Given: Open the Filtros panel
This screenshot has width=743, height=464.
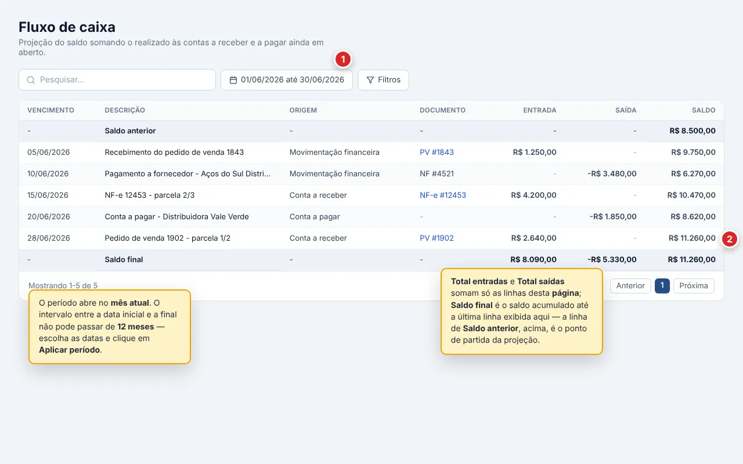Looking at the screenshot, I should coord(383,80).
